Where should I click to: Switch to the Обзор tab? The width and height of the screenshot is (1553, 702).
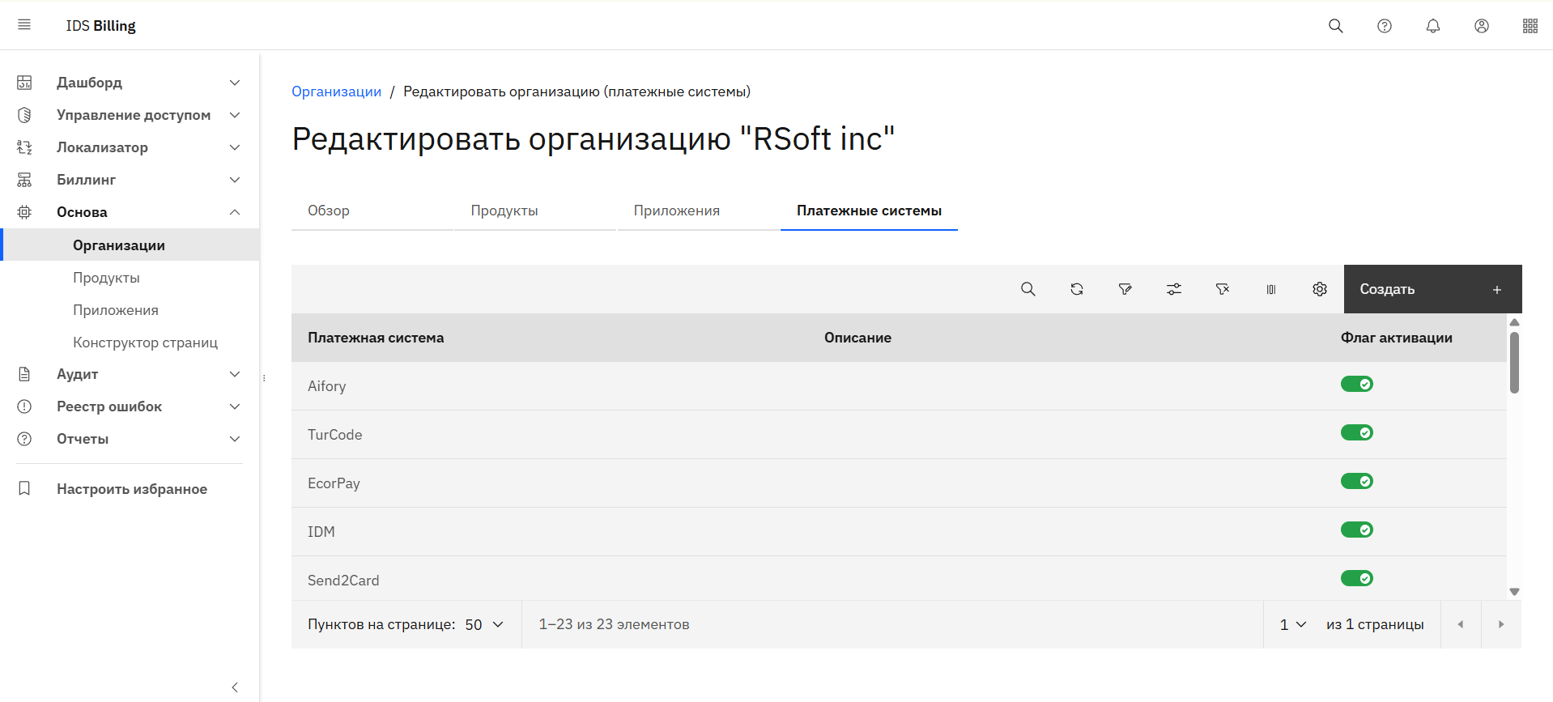click(329, 211)
